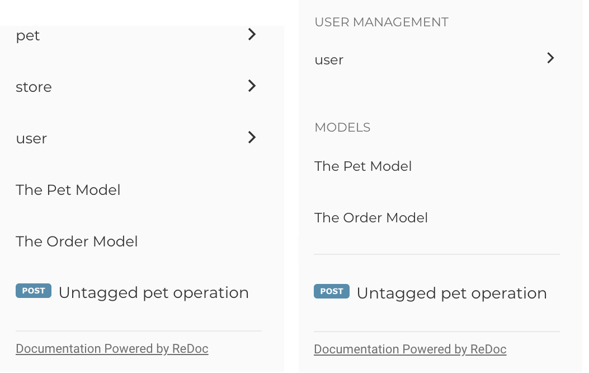This screenshot has width=589, height=373.
Task: Click the POST badge in the right sidebar
Action: [x=331, y=291]
